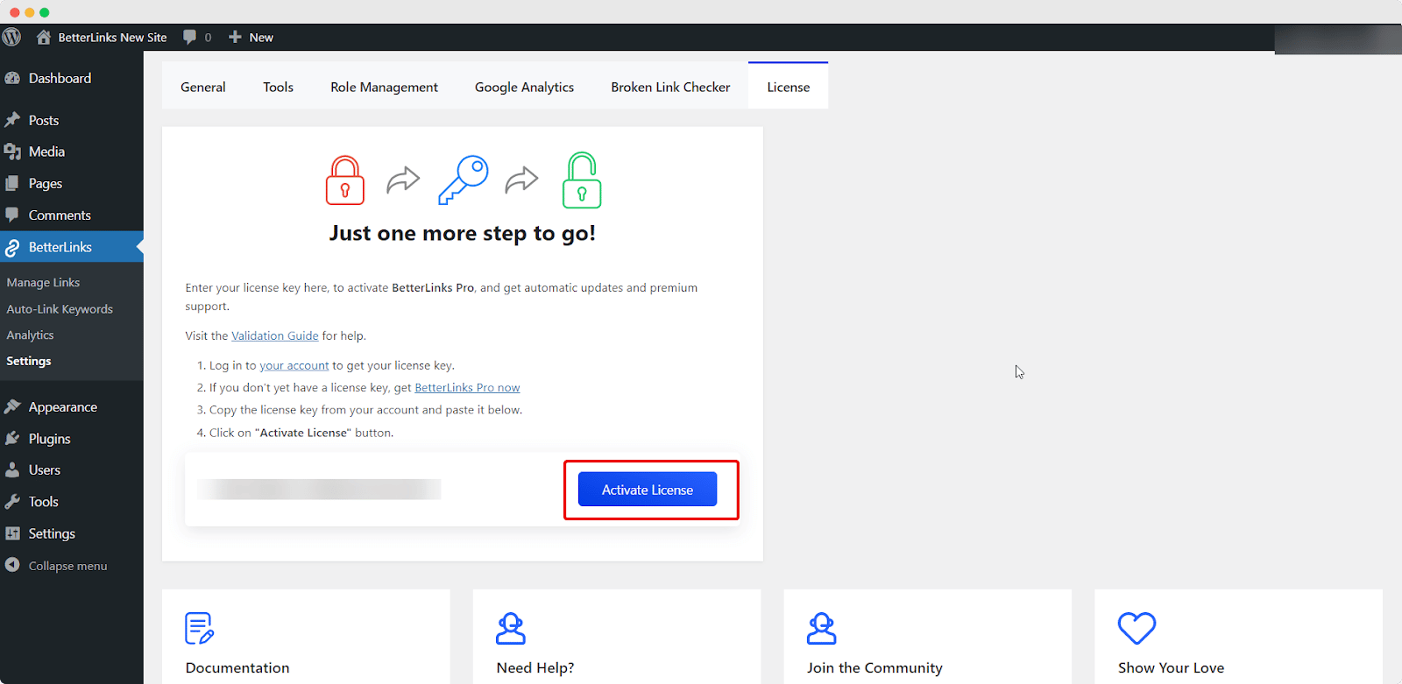Open BetterLinks New Site in admin bar

(112, 37)
